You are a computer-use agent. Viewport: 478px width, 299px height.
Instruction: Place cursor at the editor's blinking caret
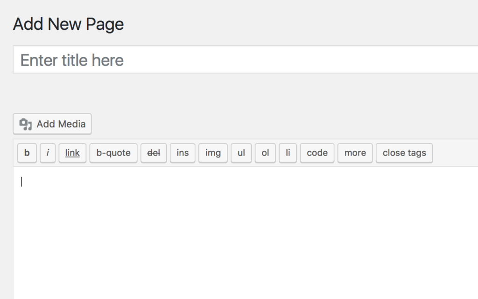(21, 182)
